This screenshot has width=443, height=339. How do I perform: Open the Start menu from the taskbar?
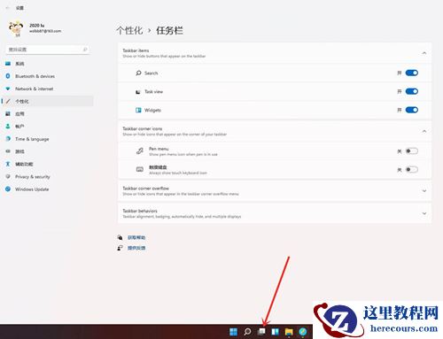tap(233, 332)
